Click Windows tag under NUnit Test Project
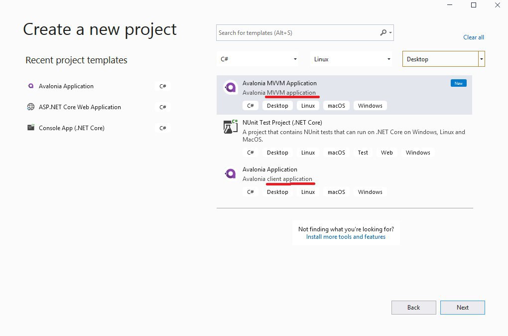 [418, 153]
